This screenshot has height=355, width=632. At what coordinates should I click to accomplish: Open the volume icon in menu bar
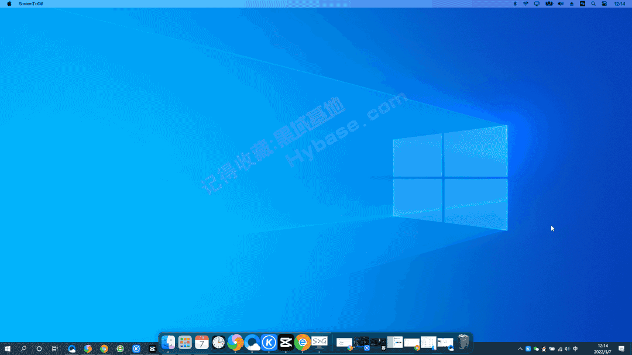coord(560,4)
